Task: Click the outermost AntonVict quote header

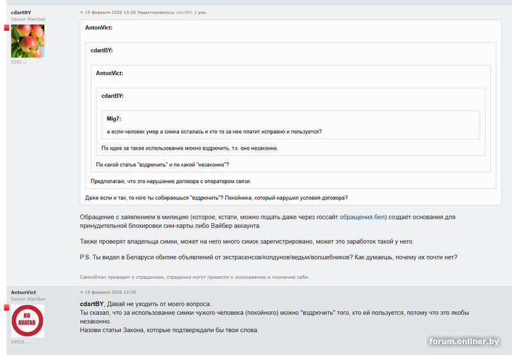Action: 99,28
